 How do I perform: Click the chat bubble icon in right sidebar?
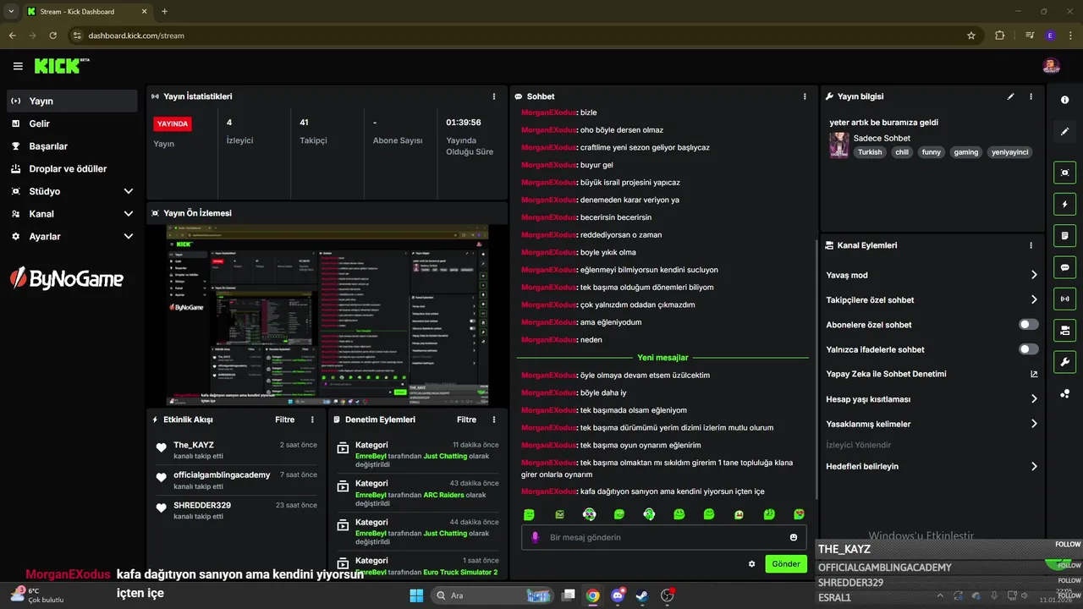point(1064,267)
